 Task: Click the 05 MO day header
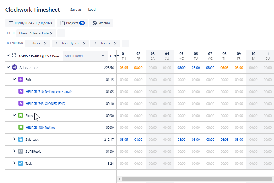pos(181,56)
